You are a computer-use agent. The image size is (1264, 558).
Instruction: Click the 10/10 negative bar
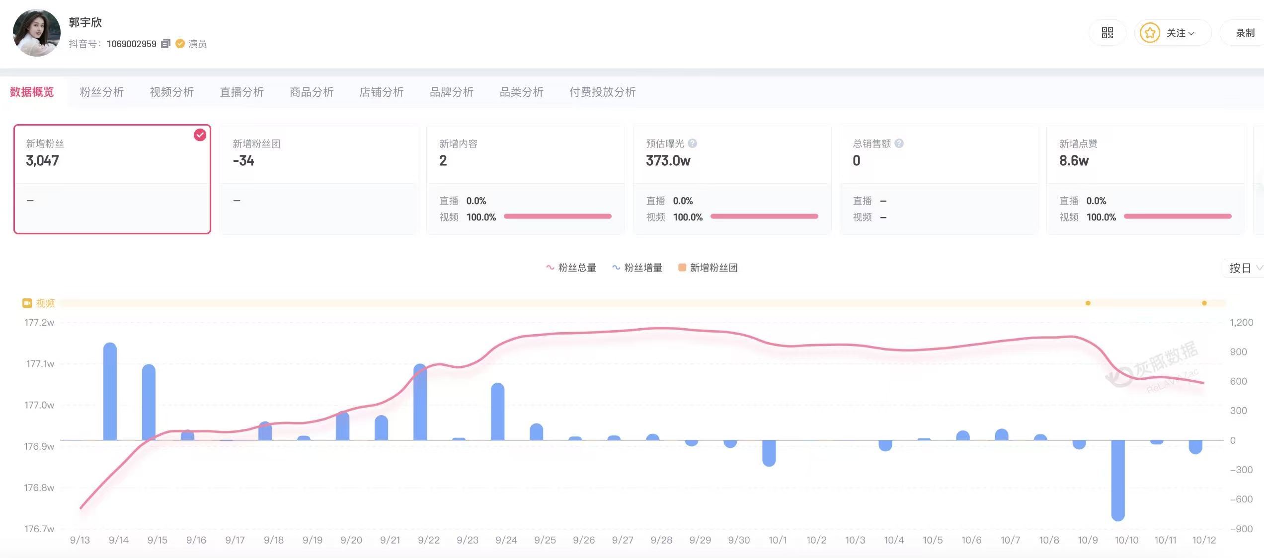1118,480
